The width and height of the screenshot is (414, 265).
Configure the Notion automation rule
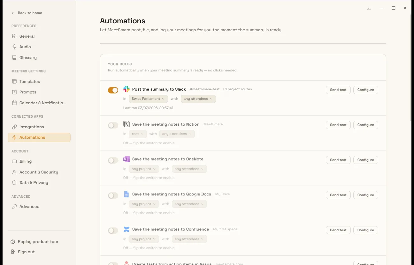(x=366, y=125)
